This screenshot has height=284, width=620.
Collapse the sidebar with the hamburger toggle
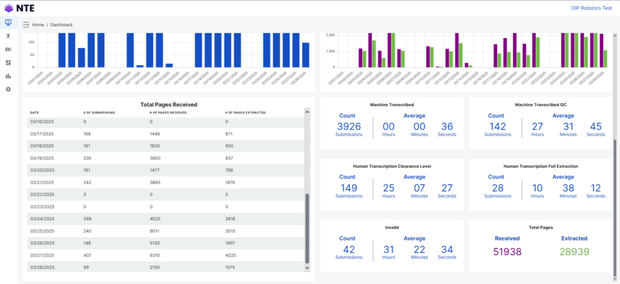click(26, 25)
